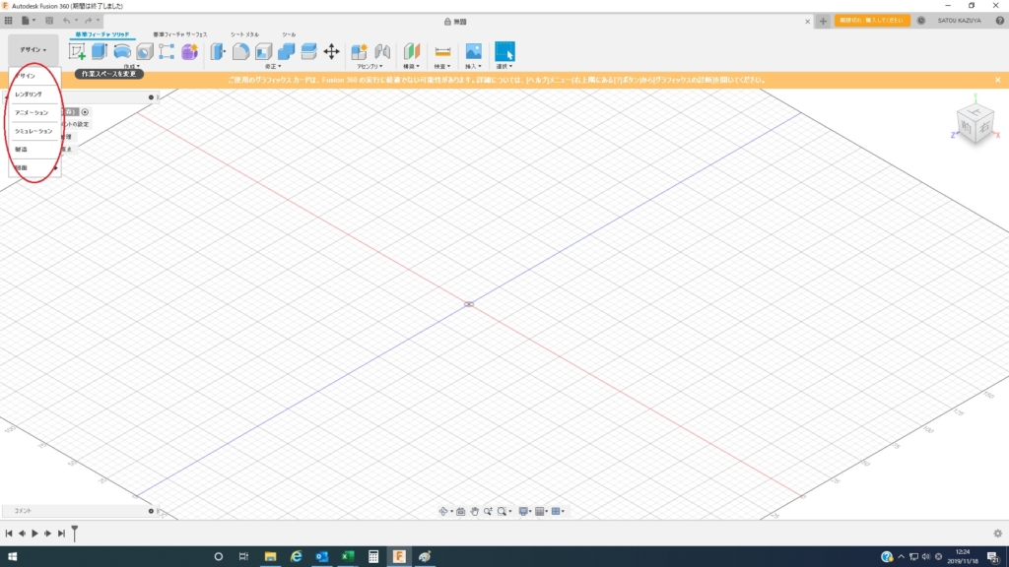1009x567 pixels.
Task: Select the New Component tool
Action: click(x=359, y=51)
